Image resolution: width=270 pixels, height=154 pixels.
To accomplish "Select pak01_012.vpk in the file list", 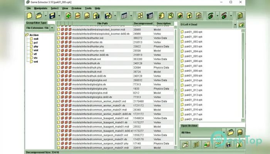I will [x=193, y=90].
